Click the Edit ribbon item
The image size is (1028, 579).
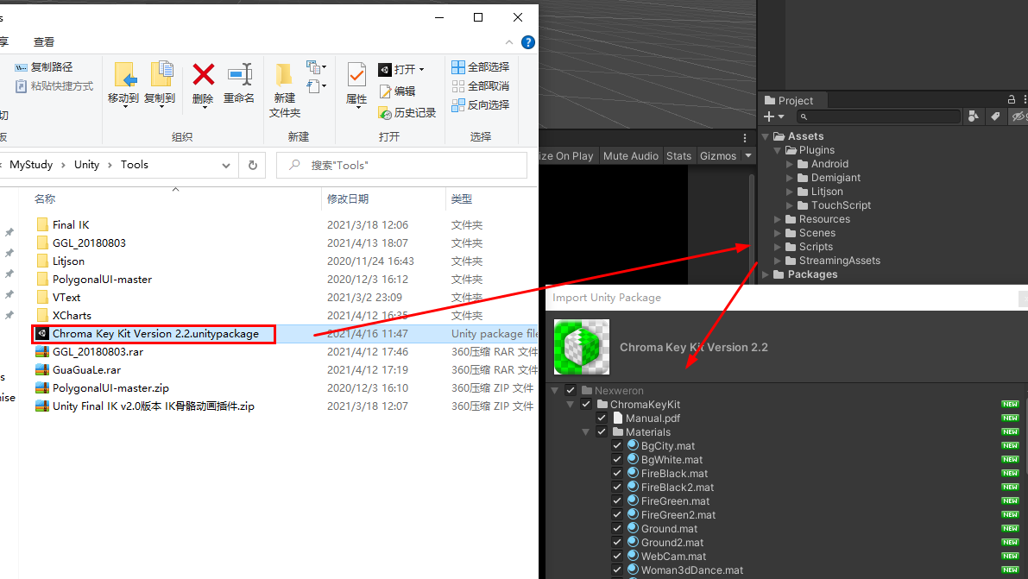point(397,91)
